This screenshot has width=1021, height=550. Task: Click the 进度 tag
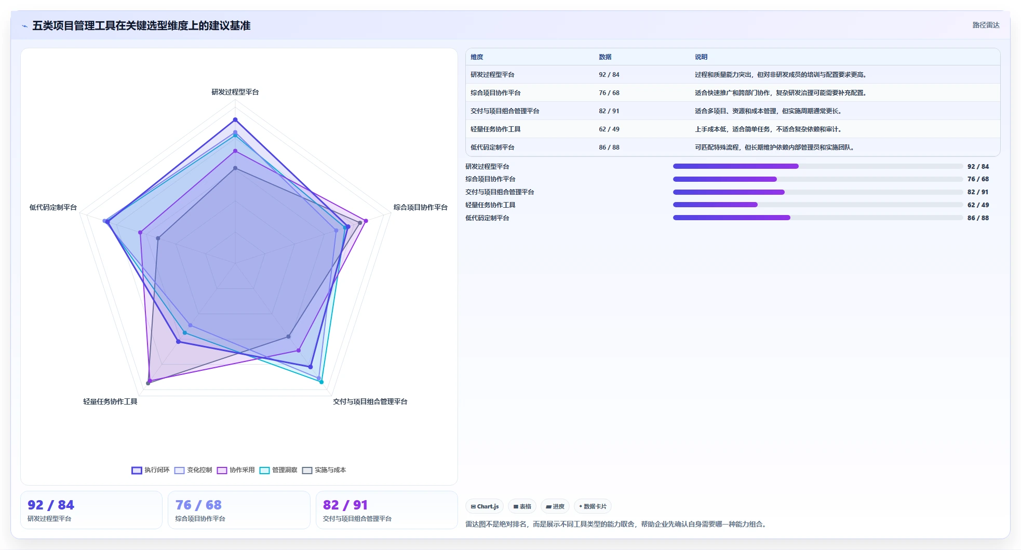coord(555,506)
